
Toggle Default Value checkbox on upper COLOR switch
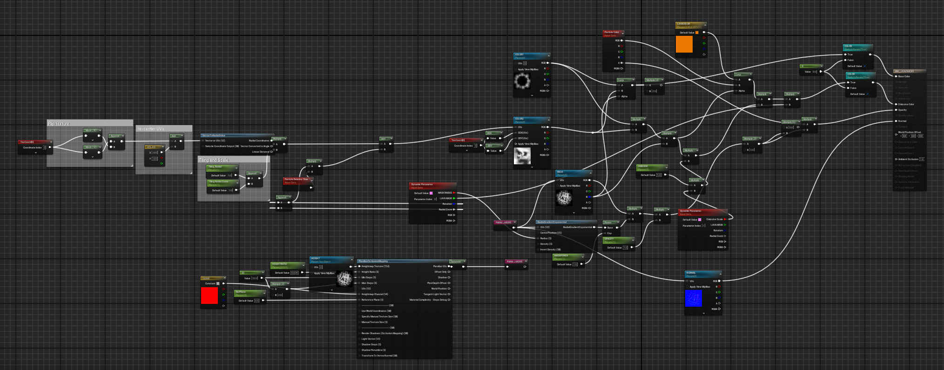pos(865,66)
